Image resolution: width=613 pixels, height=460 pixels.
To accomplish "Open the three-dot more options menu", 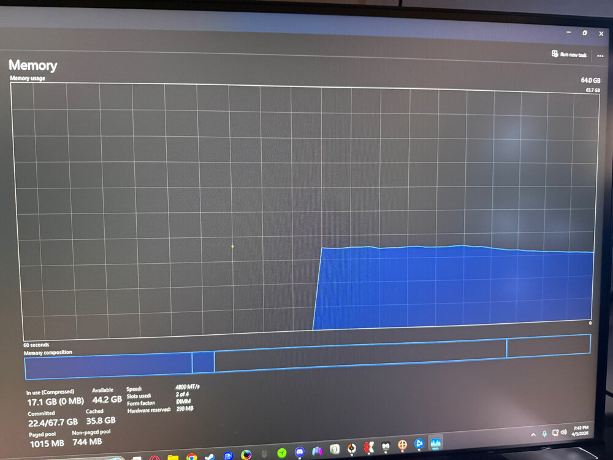I will tap(600, 56).
